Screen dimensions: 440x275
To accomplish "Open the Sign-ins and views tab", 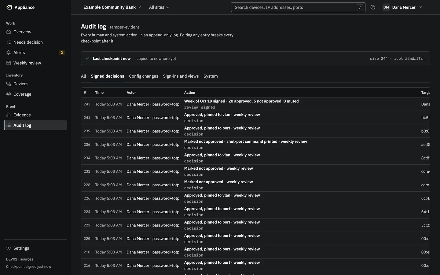I will (x=181, y=76).
